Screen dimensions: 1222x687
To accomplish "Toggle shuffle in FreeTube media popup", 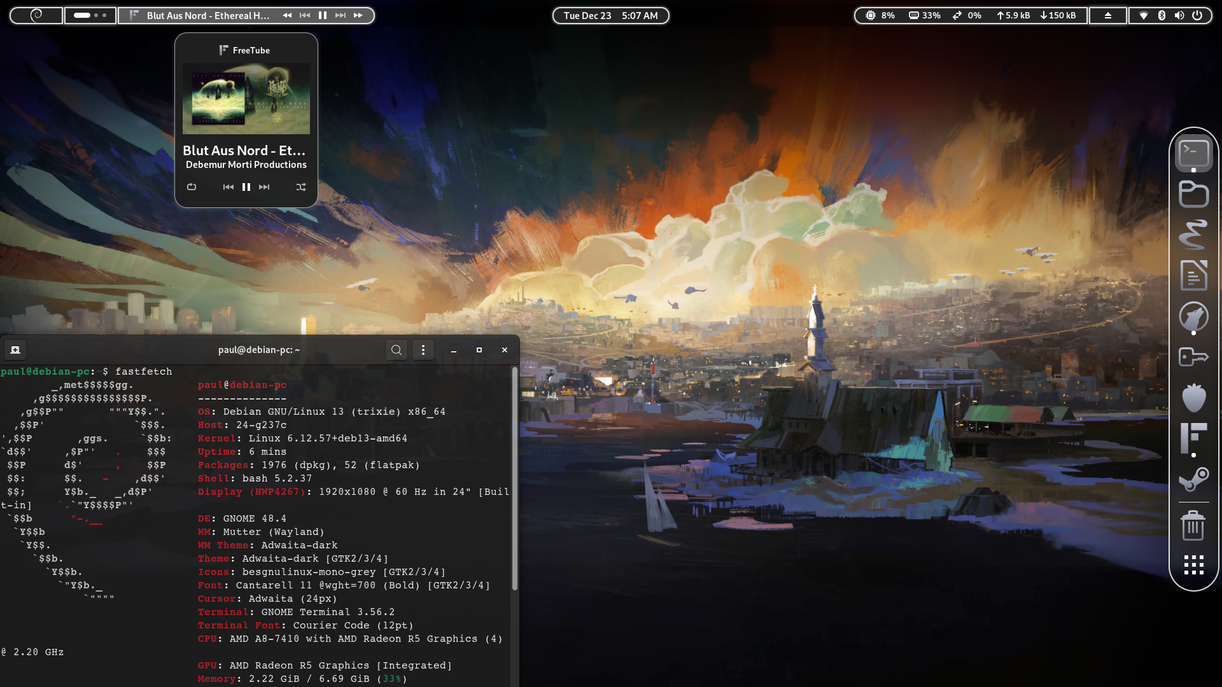I will click(x=301, y=187).
